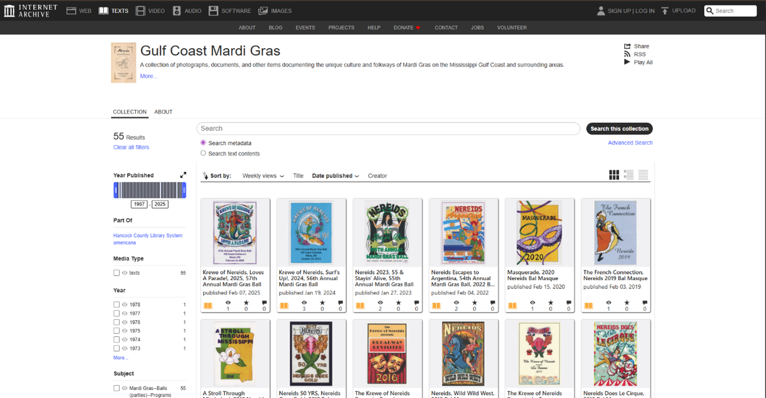
Task: Open the Date published sort dropdown
Action: pos(335,175)
